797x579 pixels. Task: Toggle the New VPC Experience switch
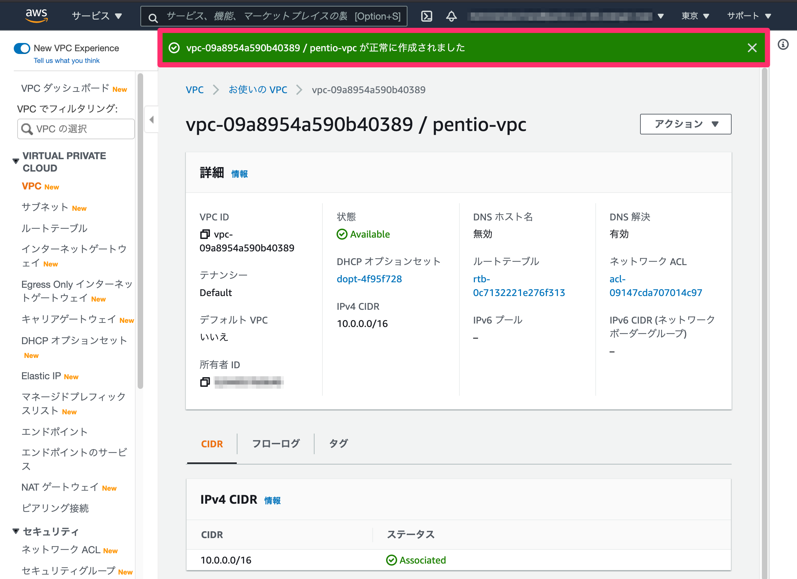(x=22, y=48)
